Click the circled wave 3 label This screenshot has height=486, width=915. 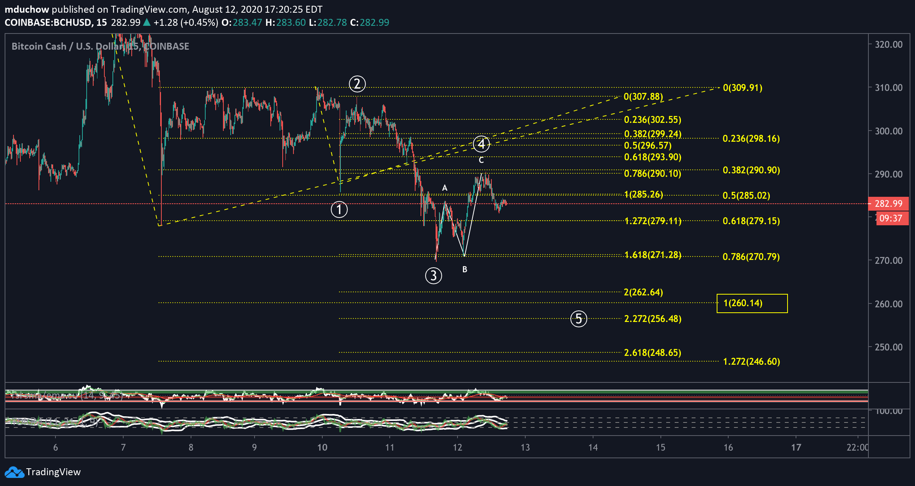point(434,276)
